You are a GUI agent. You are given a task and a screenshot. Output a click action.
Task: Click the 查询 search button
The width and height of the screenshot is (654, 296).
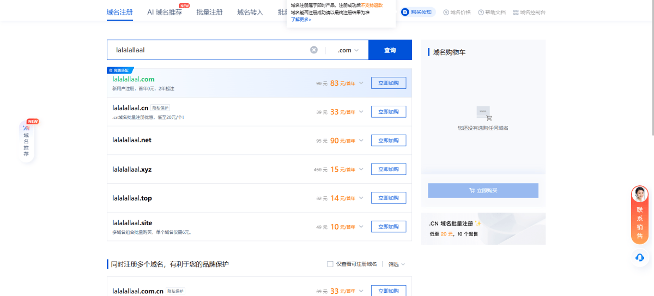[390, 50]
